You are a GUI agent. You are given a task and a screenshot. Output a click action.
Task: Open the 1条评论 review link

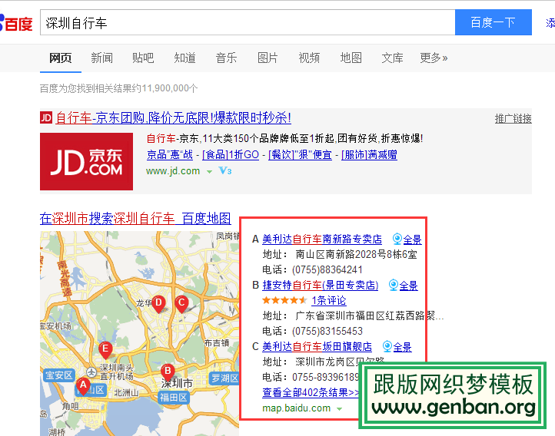(x=329, y=301)
